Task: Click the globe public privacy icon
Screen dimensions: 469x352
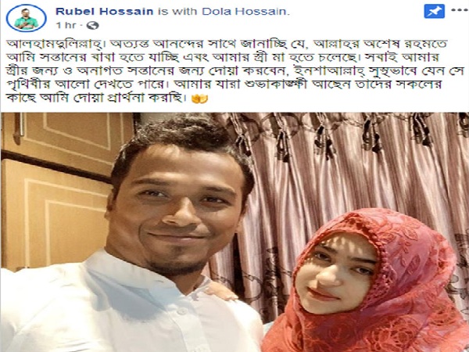Action: click(x=92, y=26)
